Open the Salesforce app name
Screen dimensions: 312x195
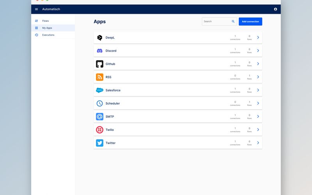point(113,90)
